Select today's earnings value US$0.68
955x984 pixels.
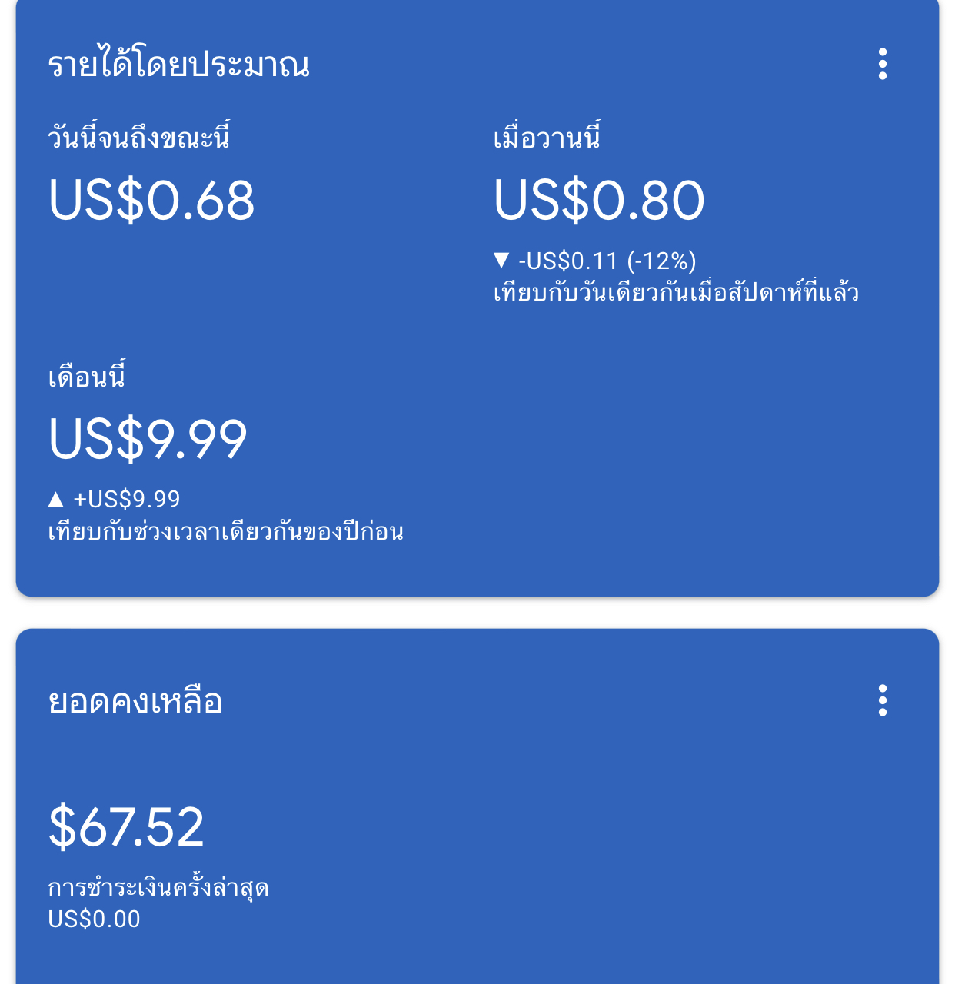[151, 201]
